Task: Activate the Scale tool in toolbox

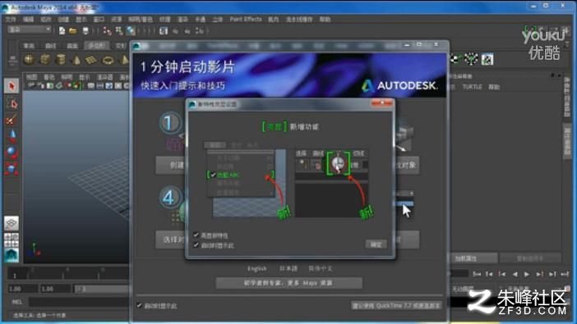Action: [x=12, y=168]
